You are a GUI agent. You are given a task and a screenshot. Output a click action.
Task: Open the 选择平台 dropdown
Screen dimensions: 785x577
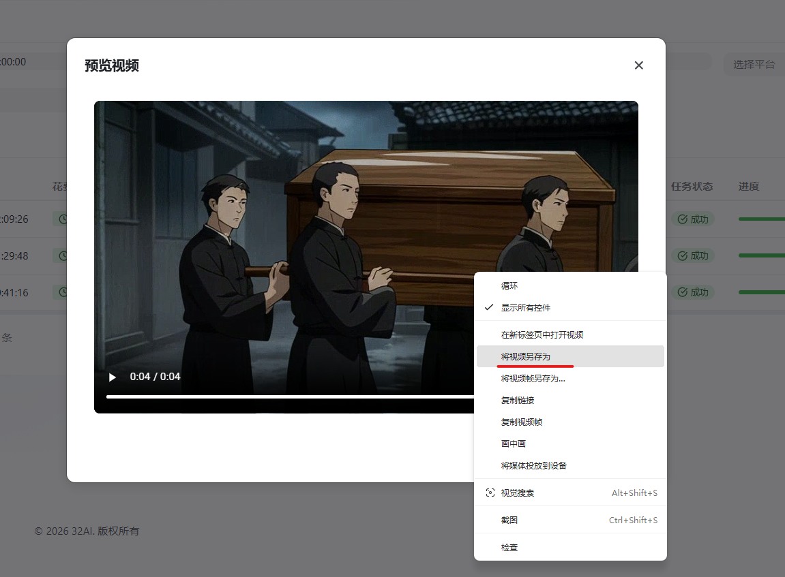pyautogui.click(x=754, y=65)
